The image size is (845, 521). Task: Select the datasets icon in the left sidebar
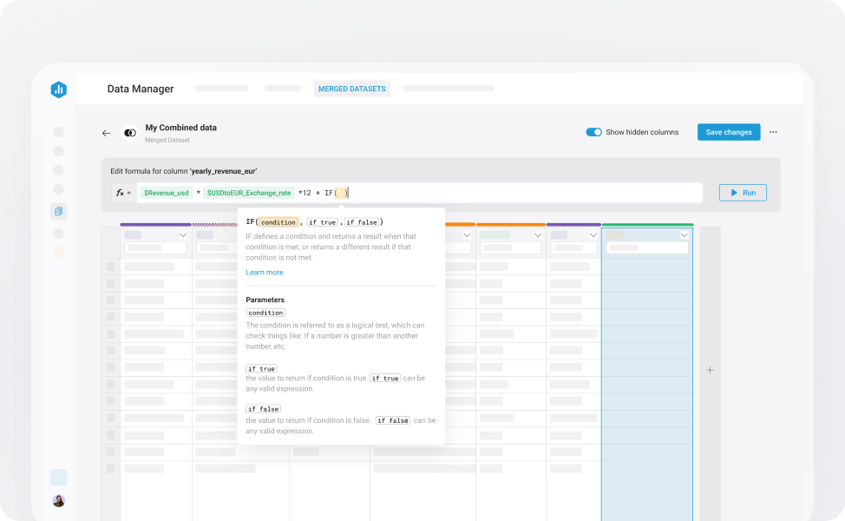[x=58, y=210]
